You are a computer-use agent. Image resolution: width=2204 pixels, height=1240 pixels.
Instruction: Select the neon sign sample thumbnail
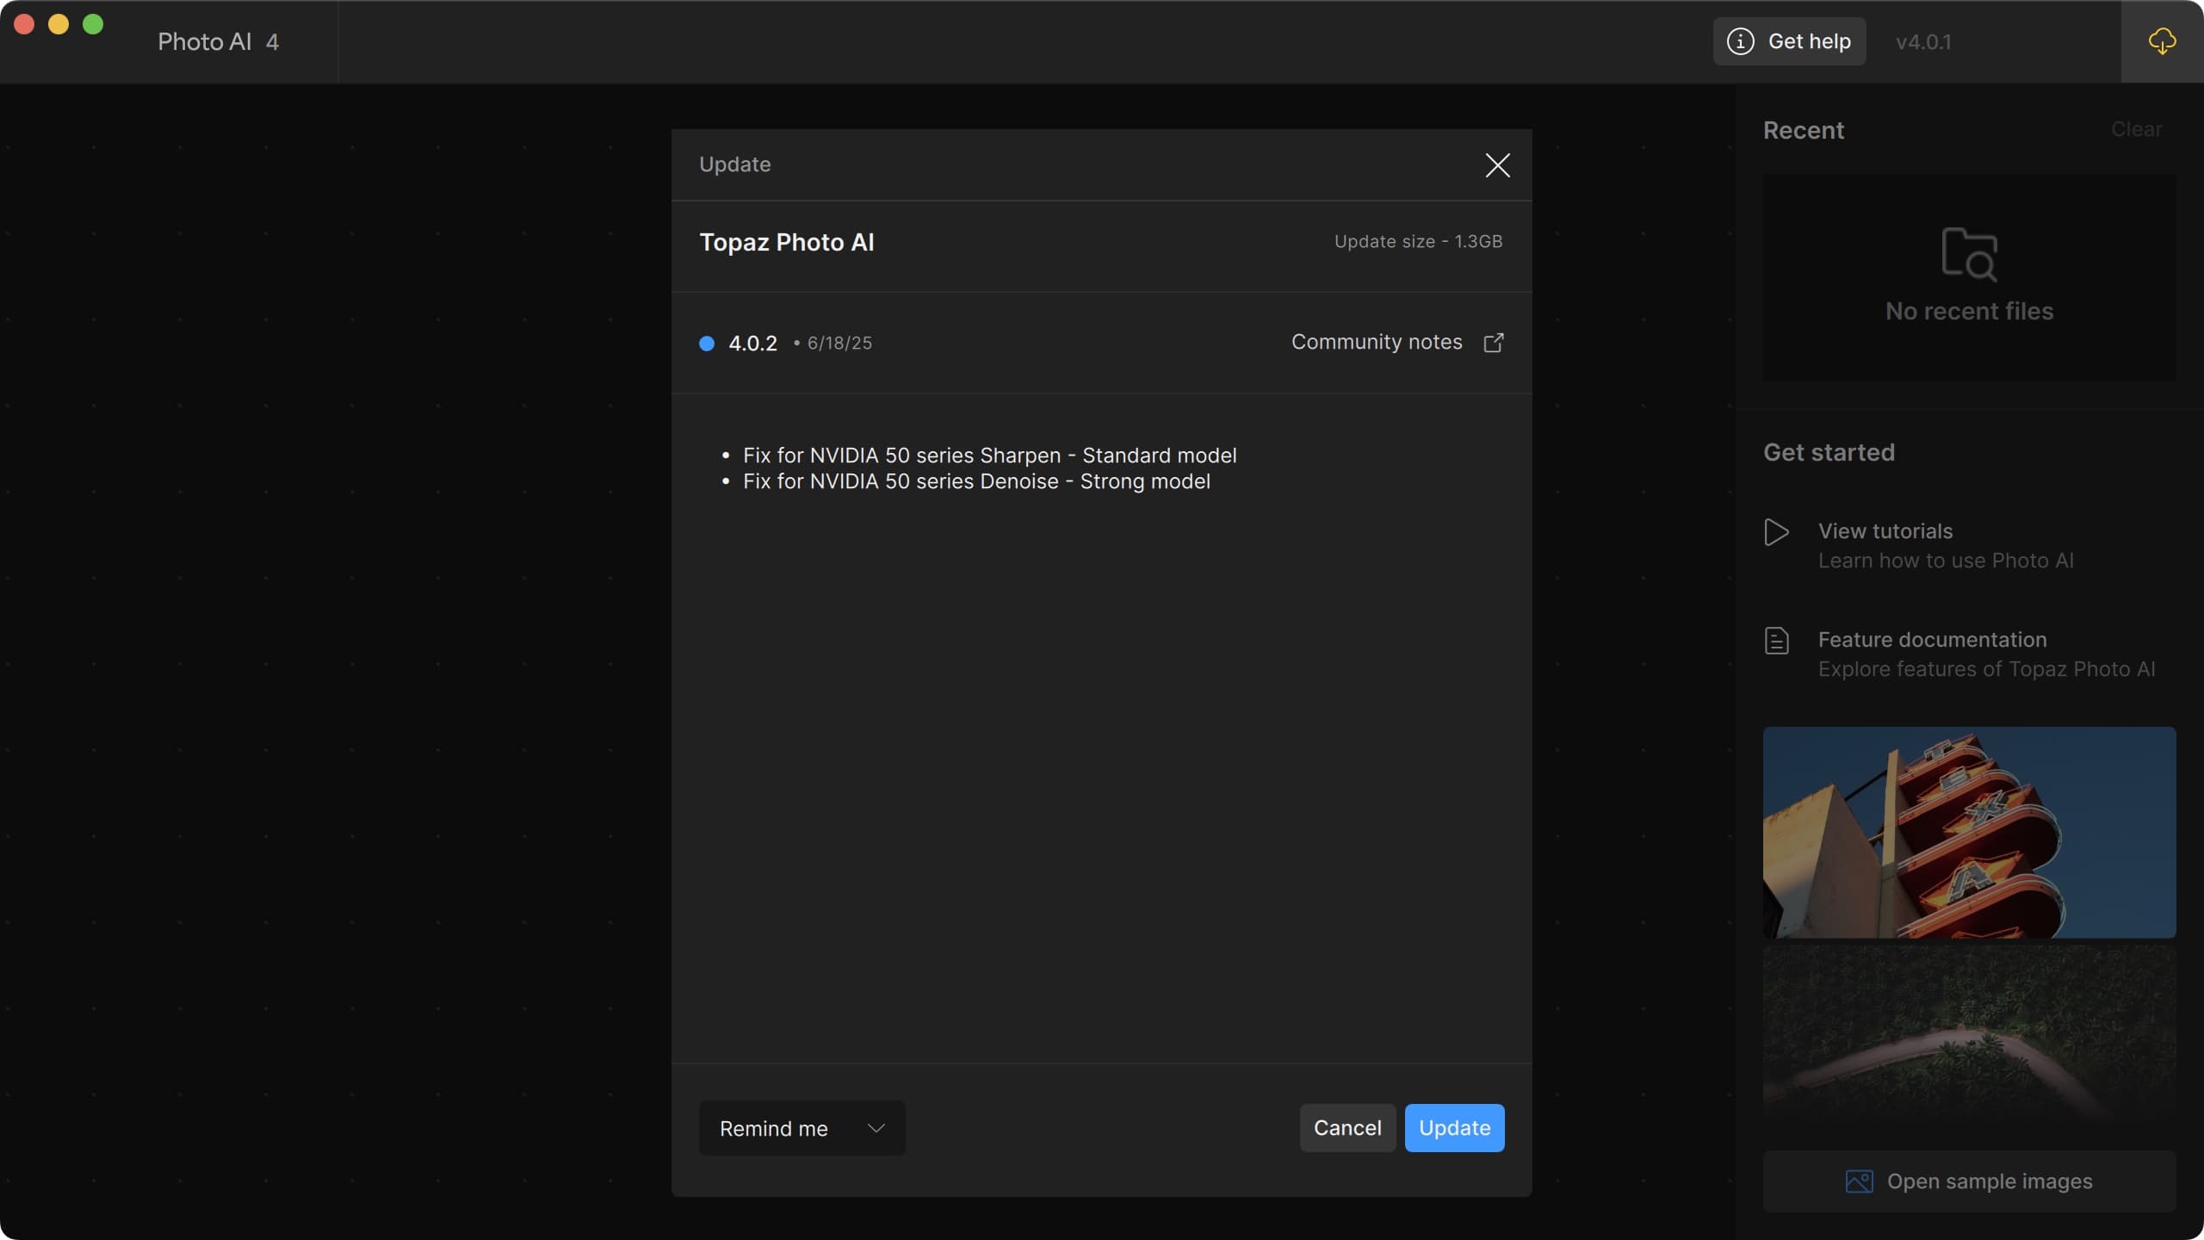coord(1969,833)
